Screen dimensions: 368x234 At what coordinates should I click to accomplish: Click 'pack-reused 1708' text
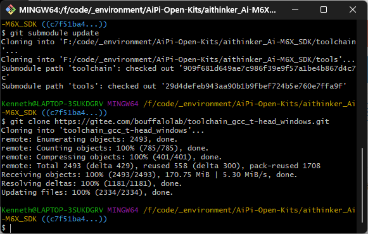(x=285, y=166)
